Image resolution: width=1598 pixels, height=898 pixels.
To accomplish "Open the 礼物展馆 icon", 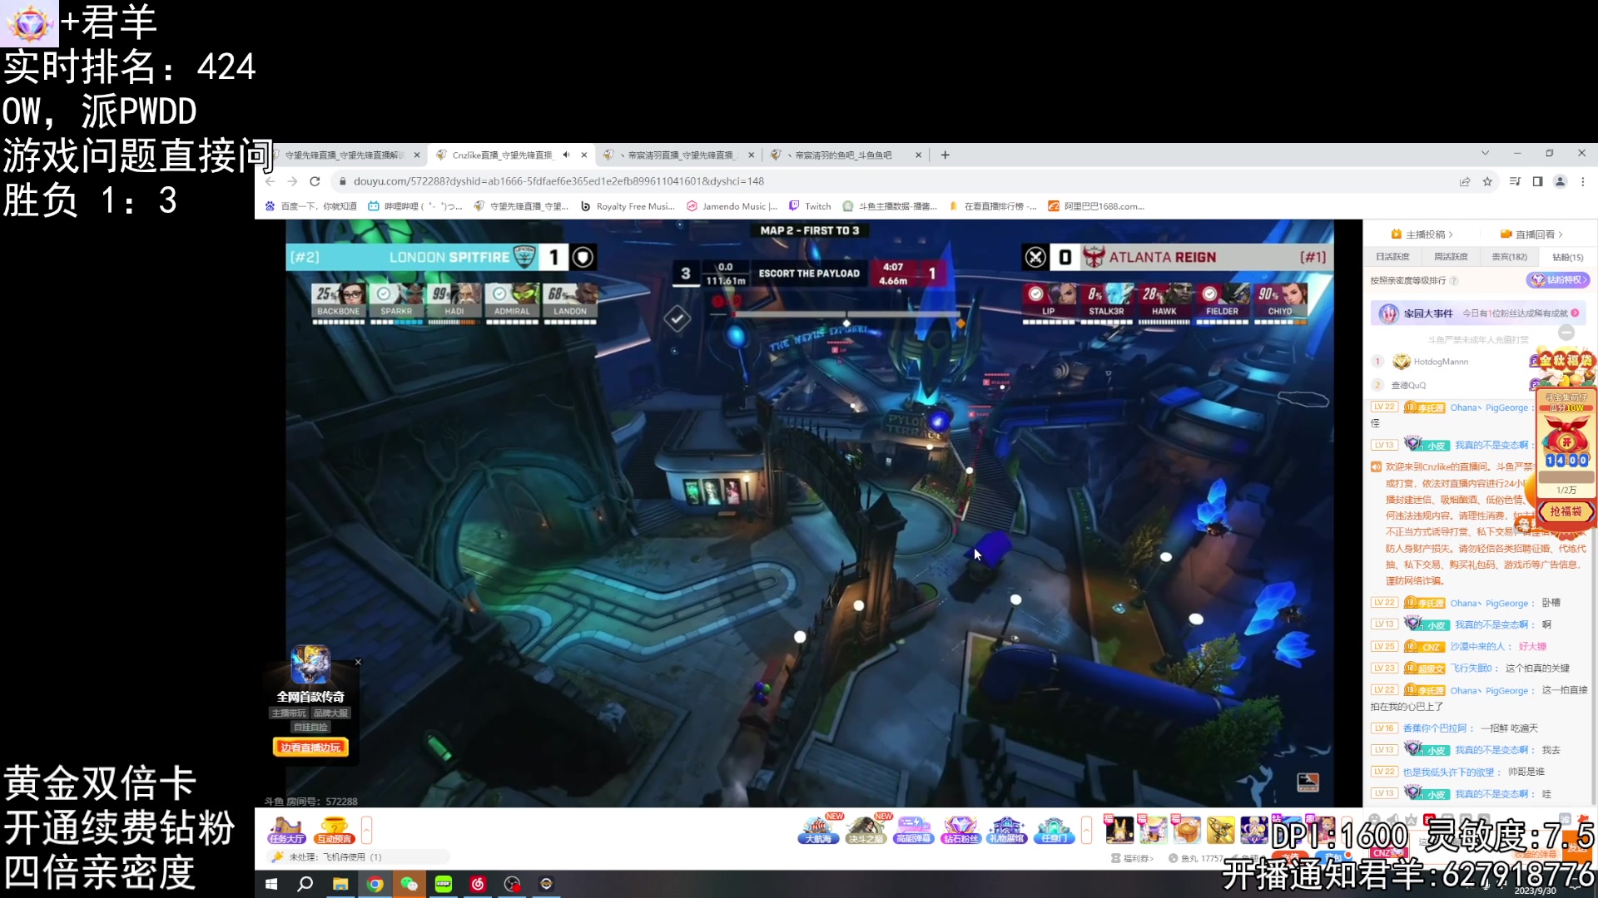I will [x=1006, y=830].
